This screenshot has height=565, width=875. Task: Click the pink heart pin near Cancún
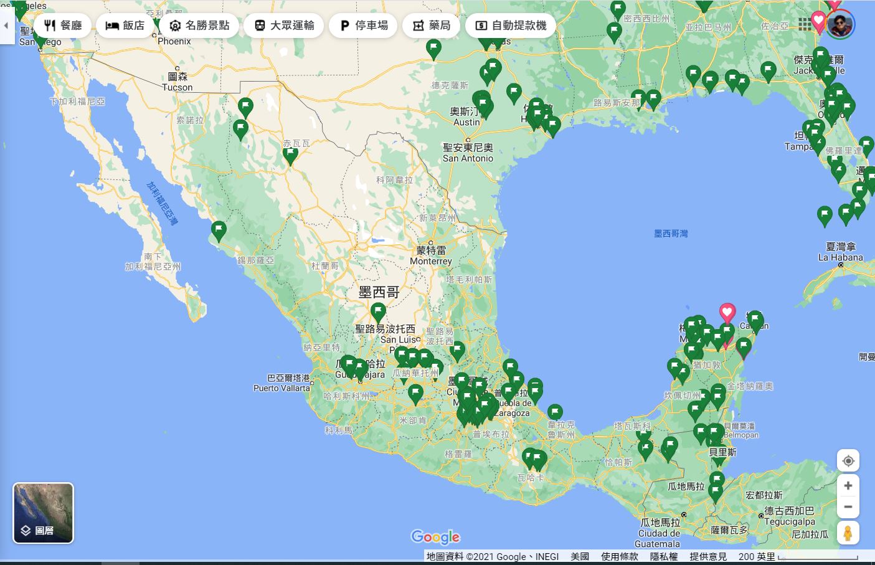[727, 311]
